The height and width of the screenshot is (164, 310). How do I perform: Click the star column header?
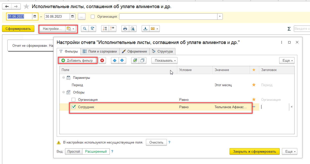(254, 70)
